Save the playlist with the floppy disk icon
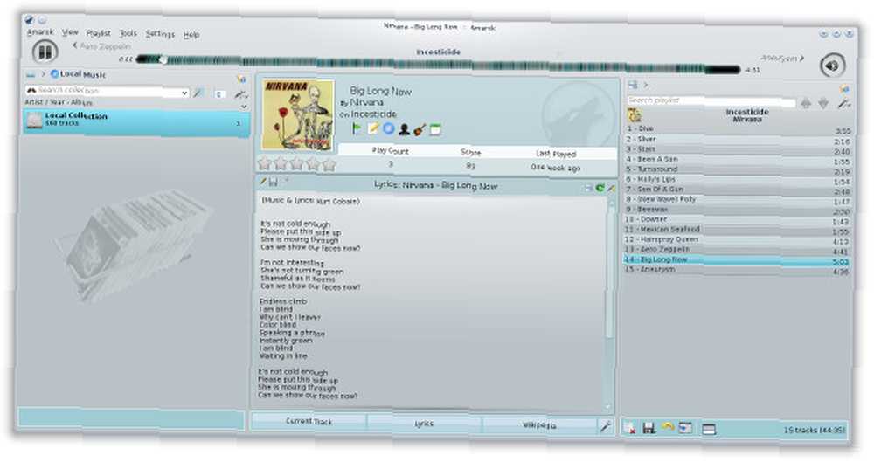Viewport: 874px width, 462px height. [x=649, y=428]
